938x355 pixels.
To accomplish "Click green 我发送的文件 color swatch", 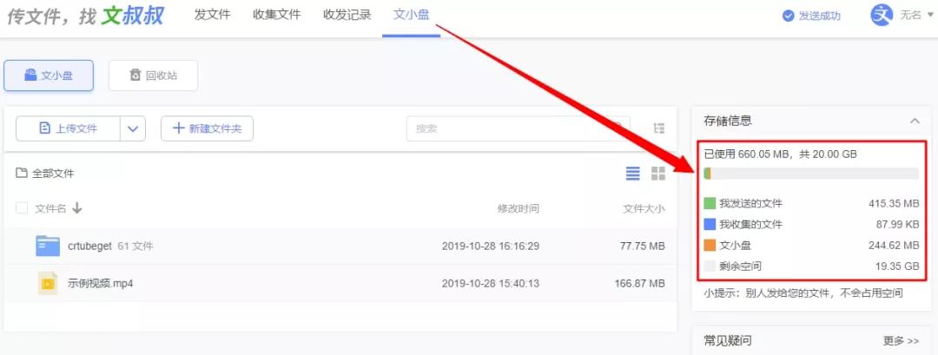I will coord(710,204).
